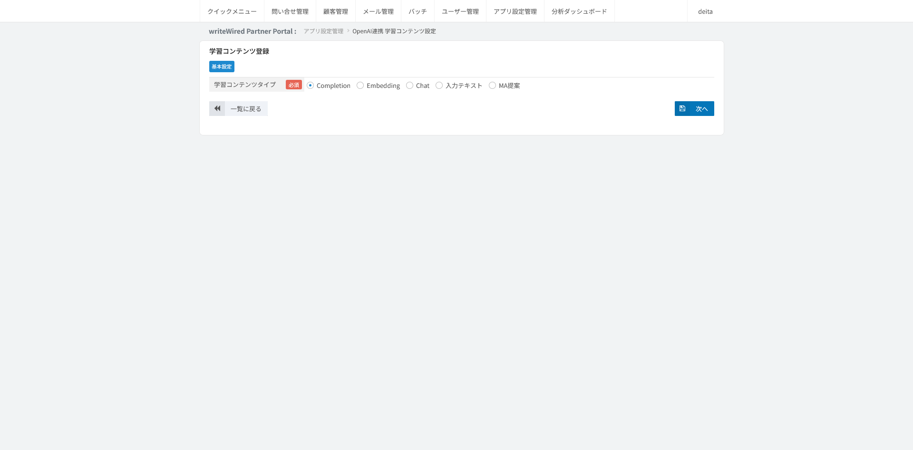Click the アプリ設定管理 breadcrumb link

pos(323,31)
